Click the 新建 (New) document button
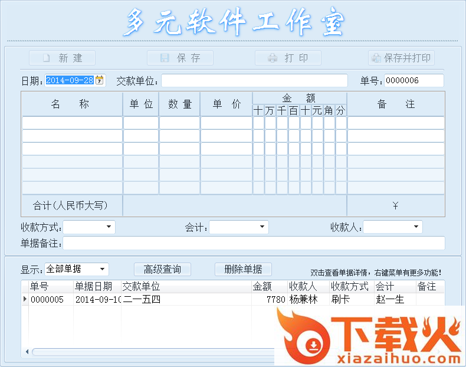 [x=62, y=58]
